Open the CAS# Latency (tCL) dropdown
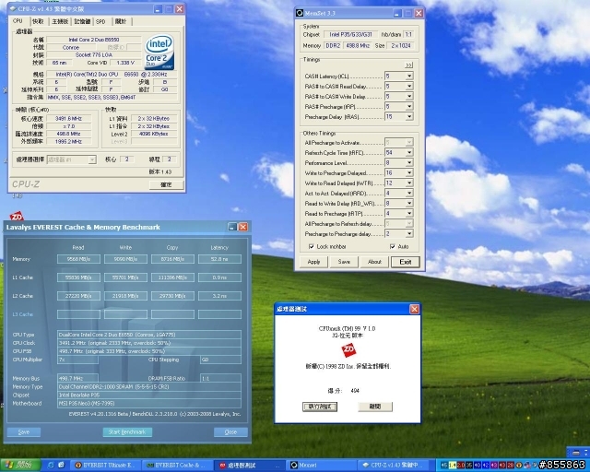The width and height of the screenshot is (590, 472). pos(409,77)
